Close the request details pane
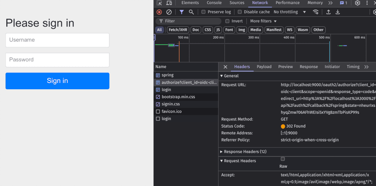Viewport: 376px width, 186px height. pos(225,67)
